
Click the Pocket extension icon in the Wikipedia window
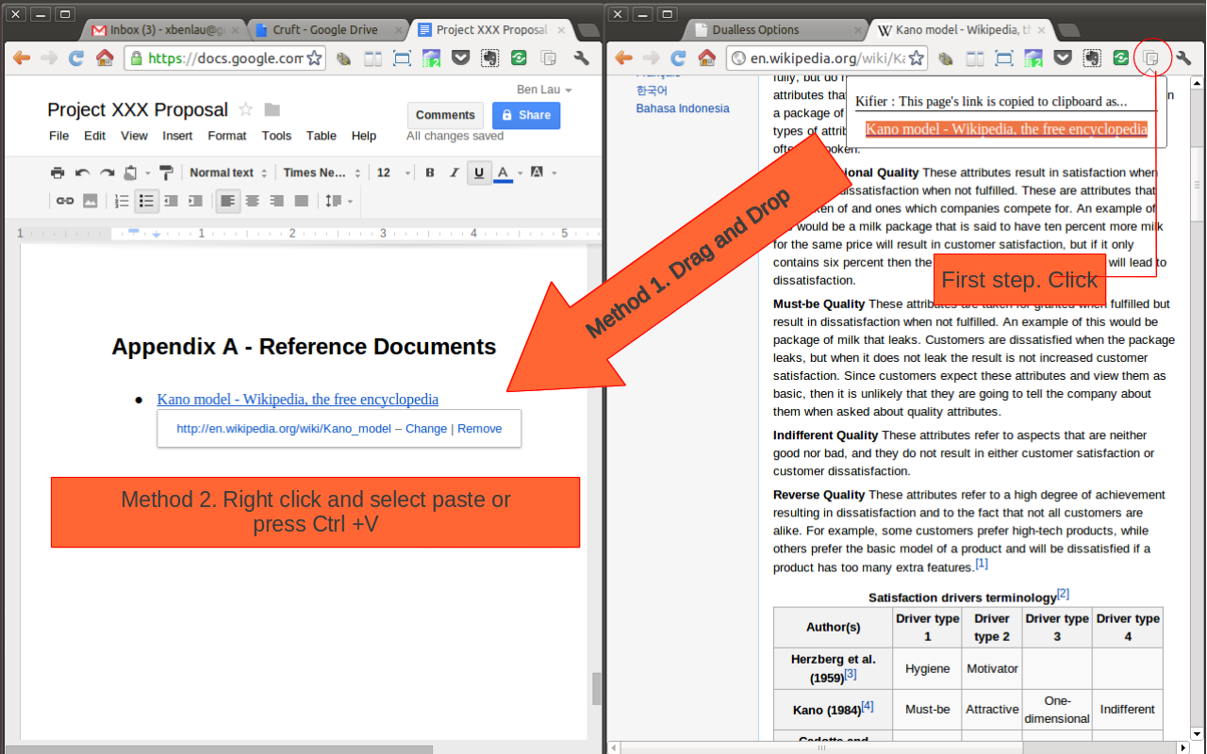pos(1063,58)
